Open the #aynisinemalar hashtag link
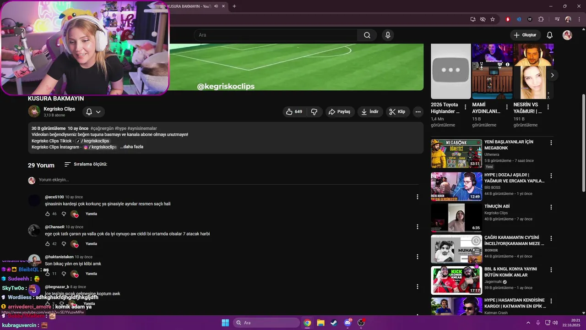The width and height of the screenshot is (586, 330). coord(142,128)
